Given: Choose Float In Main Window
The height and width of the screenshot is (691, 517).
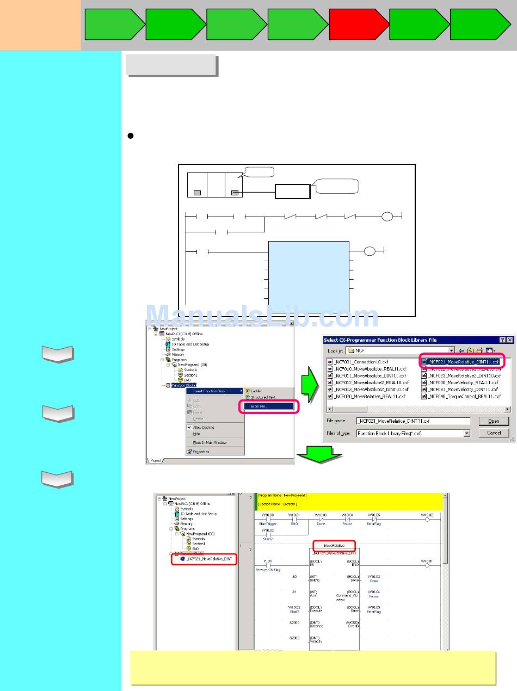Looking at the screenshot, I should [x=215, y=442].
